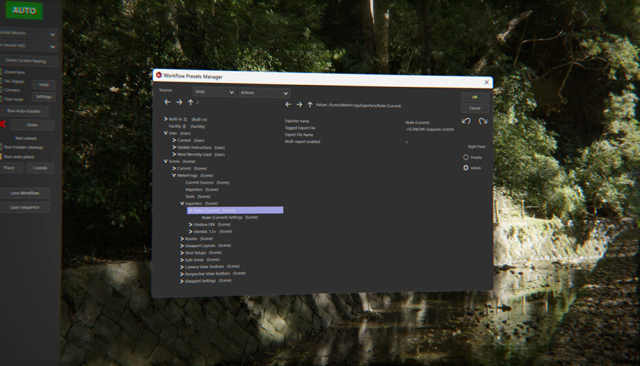The height and width of the screenshot is (366, 640).
Task: Click the undo arrow below Cancel
Action: pyautogui.click(x=466, y=121)
